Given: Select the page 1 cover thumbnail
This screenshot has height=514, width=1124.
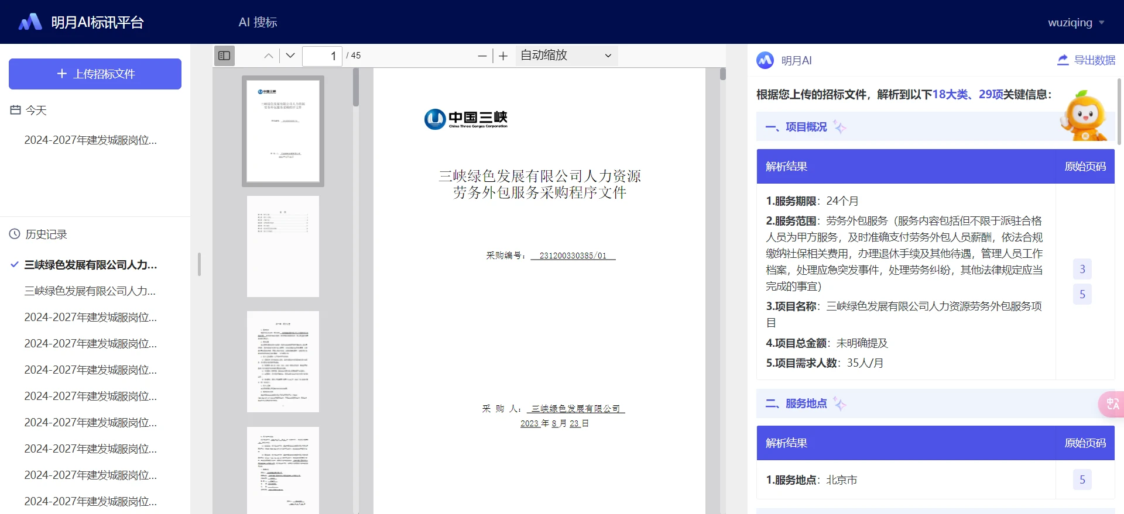Looking at the screenshot, I should coord(283,131).
